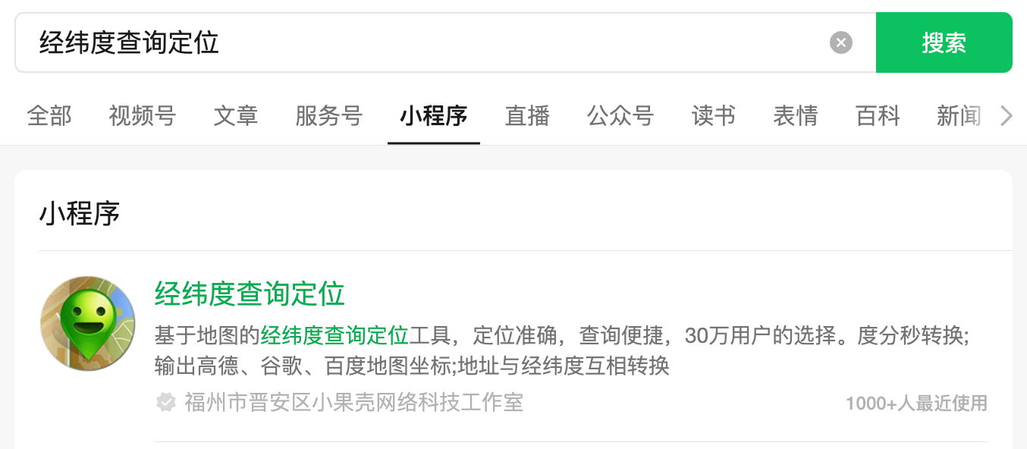Screen dimensions: 1027x449
Task: Open the green smiley map pin icon
Action: pyautogui.click(x=87, y=324)
